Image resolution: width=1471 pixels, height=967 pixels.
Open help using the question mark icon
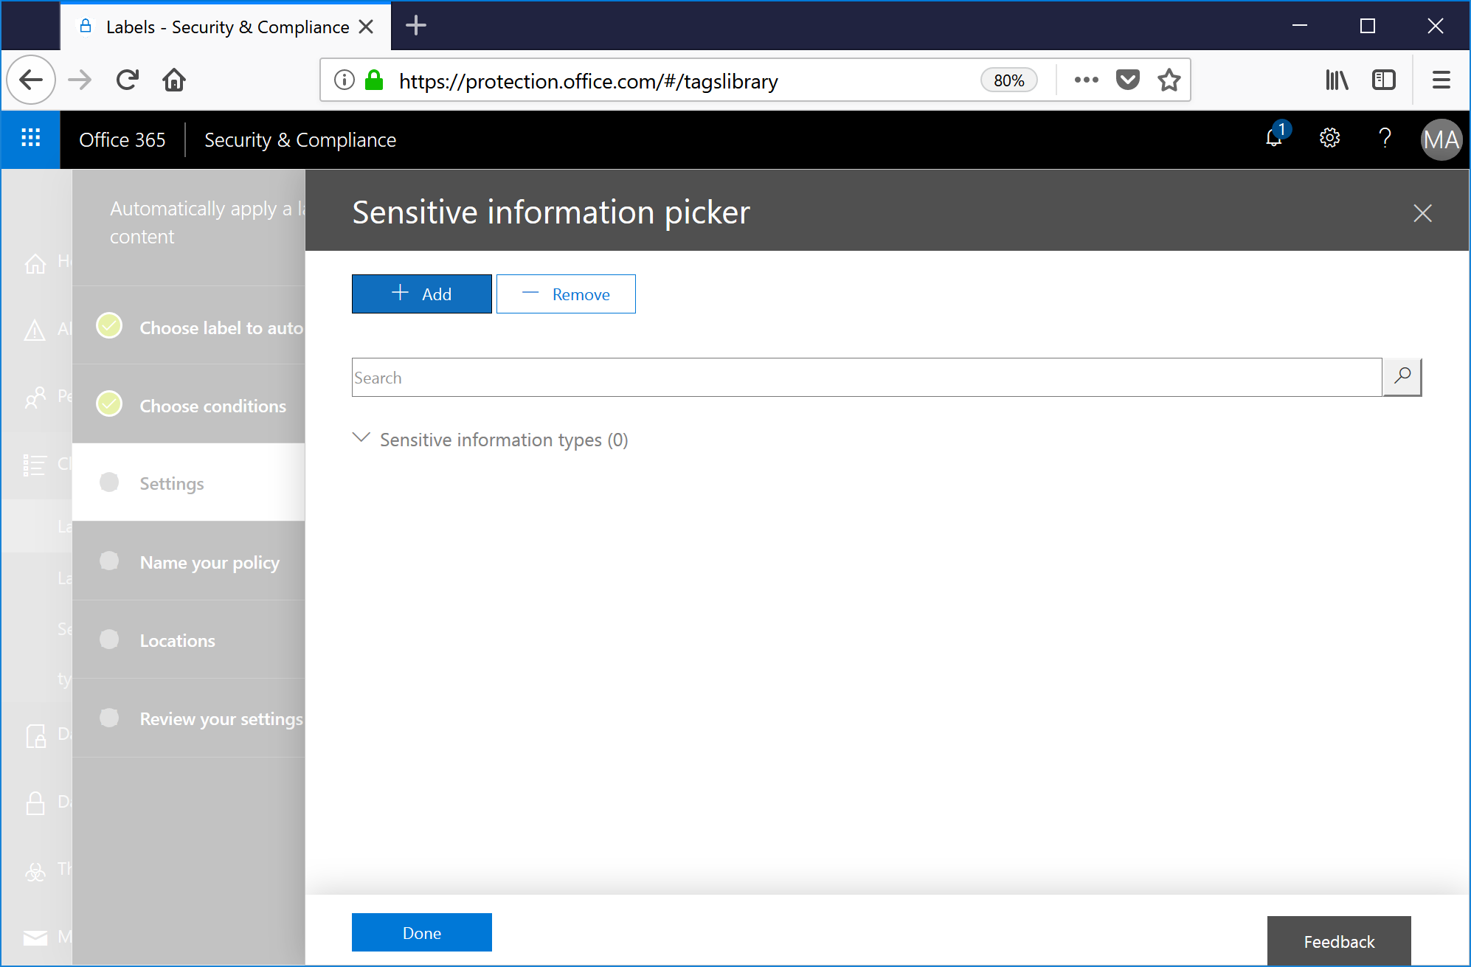pyautogui.click(x=1385, y=139)
